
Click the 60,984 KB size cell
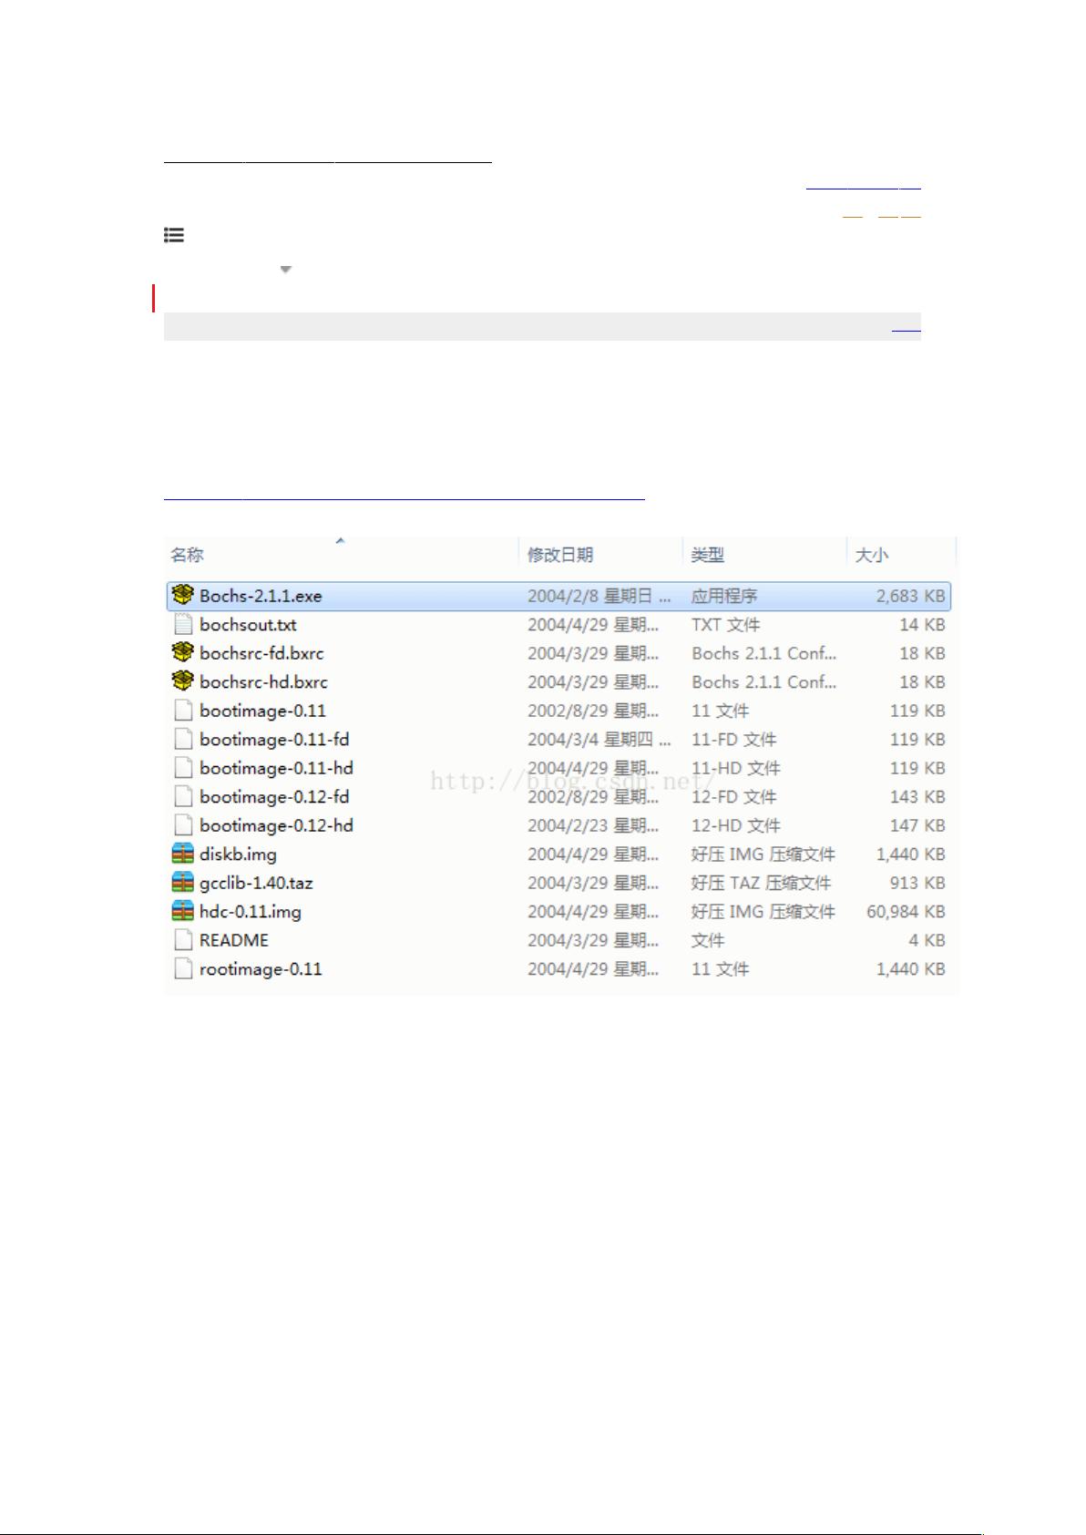[906, 912]
